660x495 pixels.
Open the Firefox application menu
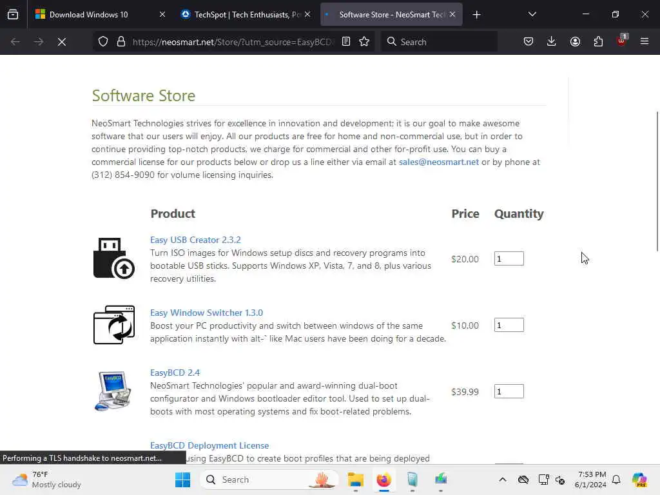pos(645,41)
